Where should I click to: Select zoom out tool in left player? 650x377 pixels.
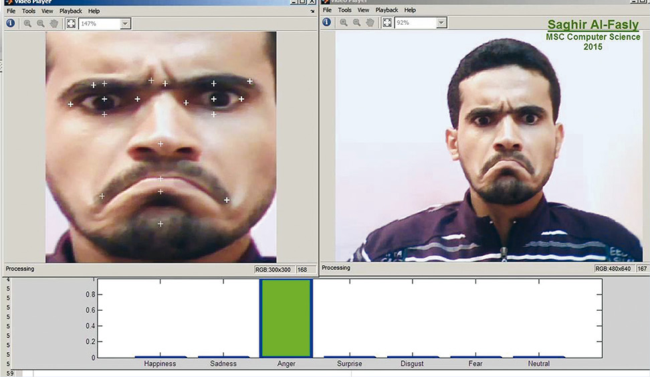click(41, 23)
